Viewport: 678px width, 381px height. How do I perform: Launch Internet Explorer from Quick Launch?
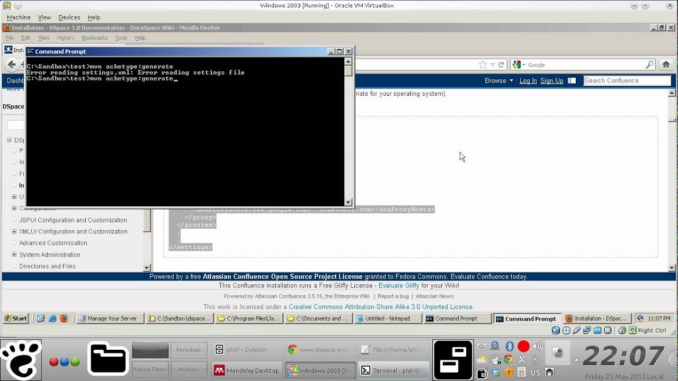click(52, 319)
